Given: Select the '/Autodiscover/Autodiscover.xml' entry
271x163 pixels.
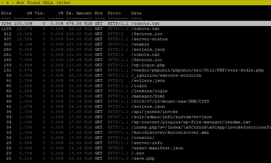Looking at the screenshot, I should (x=170, y=132).
